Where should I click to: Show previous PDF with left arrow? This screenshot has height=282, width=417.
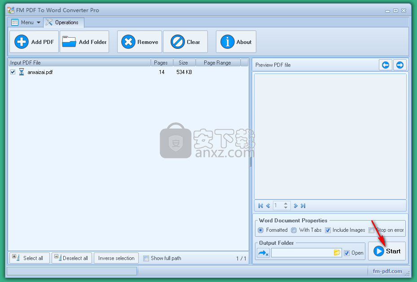pos(386,65)
